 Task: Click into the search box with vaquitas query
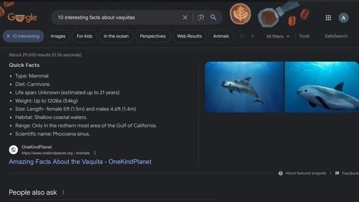pos(117,17)
